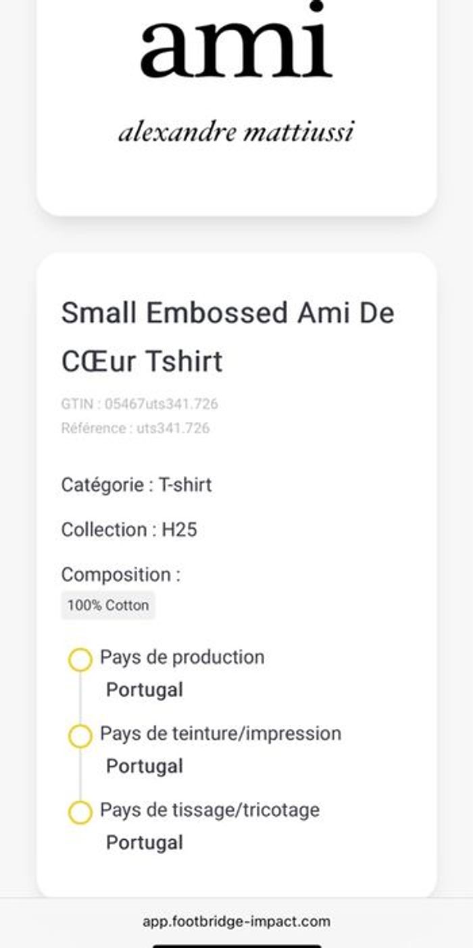Click the Composition label

pos(121,575)
